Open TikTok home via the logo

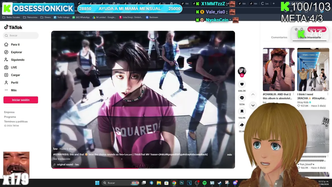13,27
